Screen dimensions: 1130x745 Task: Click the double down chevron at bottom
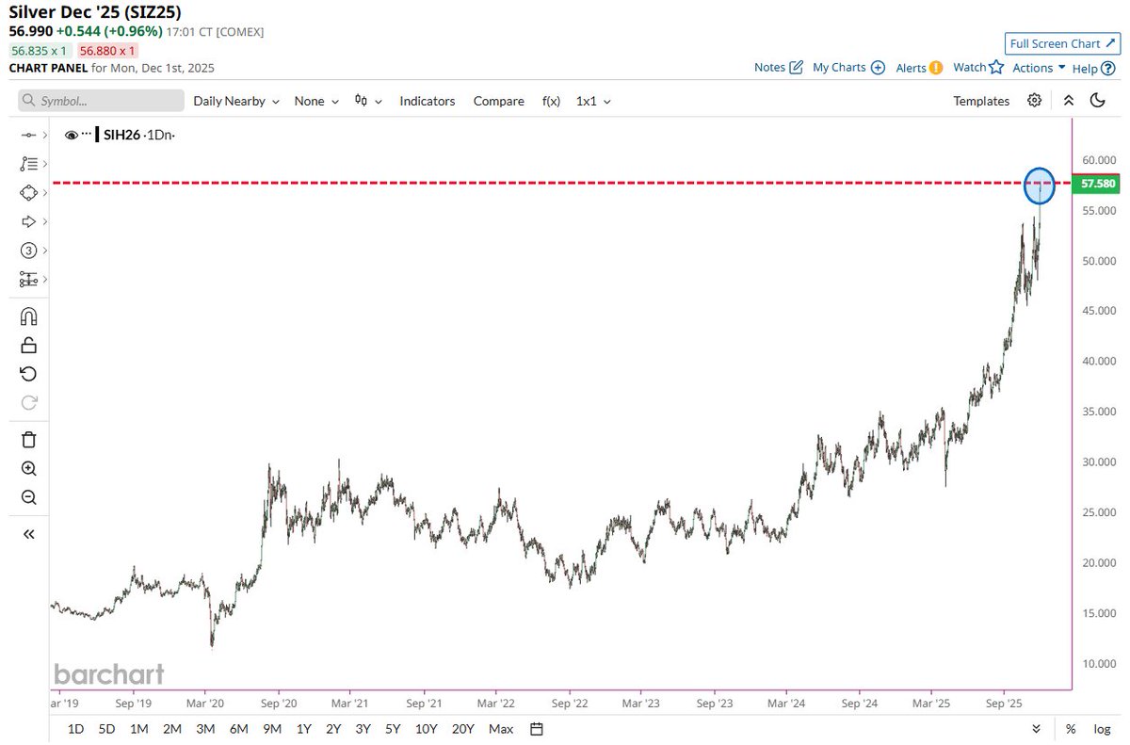pos(1037,729)
